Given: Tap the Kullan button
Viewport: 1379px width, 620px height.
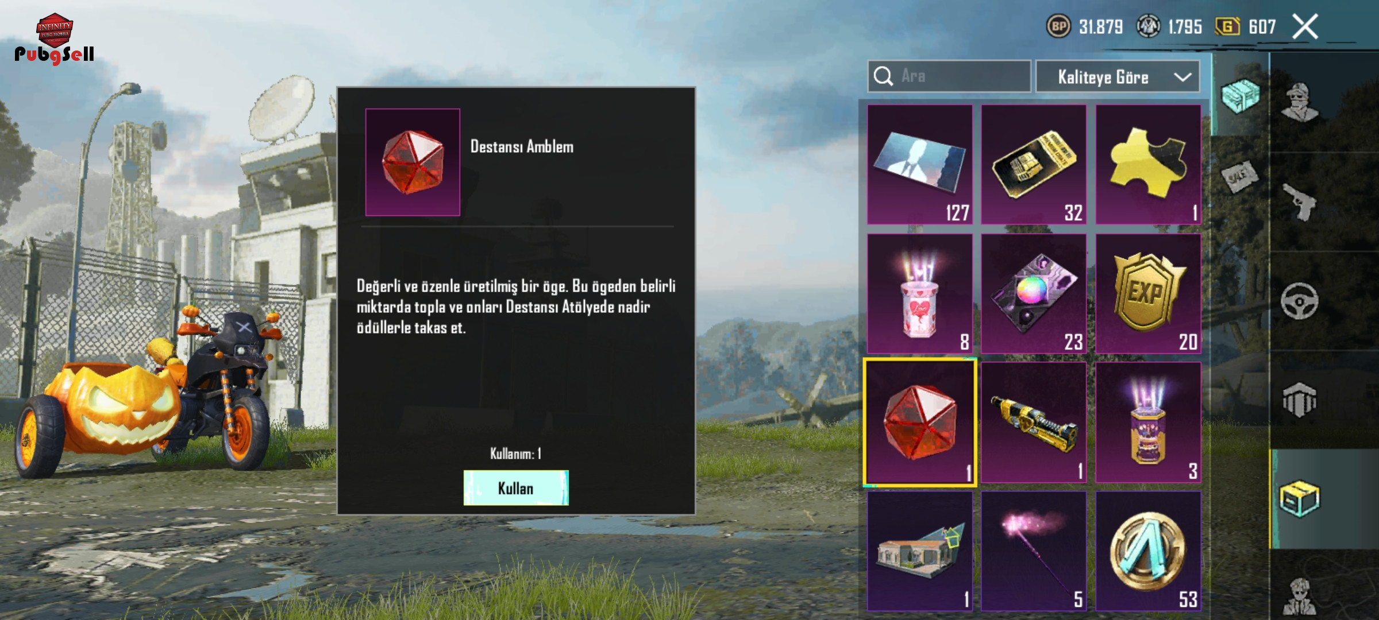Looking at the screenshot, I should coord(516,488).
